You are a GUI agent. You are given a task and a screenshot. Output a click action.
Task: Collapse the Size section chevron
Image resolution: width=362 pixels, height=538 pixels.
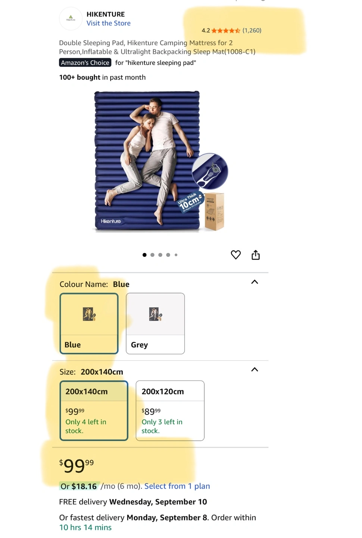click(255, 370)
